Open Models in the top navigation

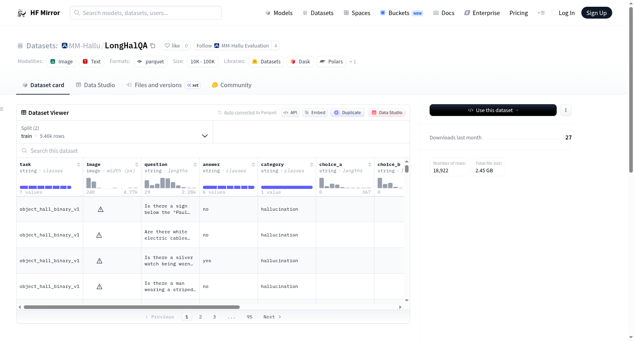click(x=279, y=13)
